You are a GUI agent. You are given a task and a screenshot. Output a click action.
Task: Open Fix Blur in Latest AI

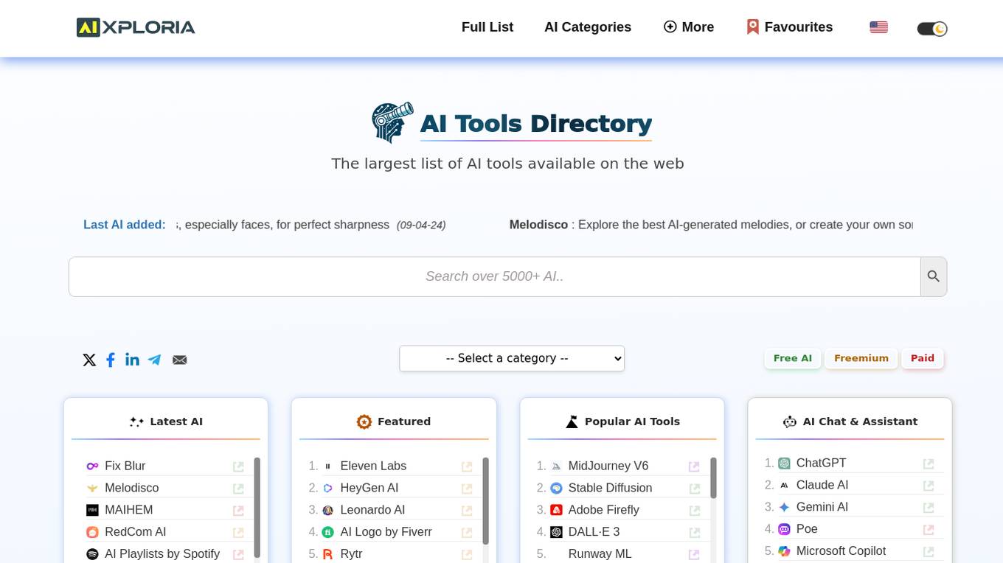point(125,466)
